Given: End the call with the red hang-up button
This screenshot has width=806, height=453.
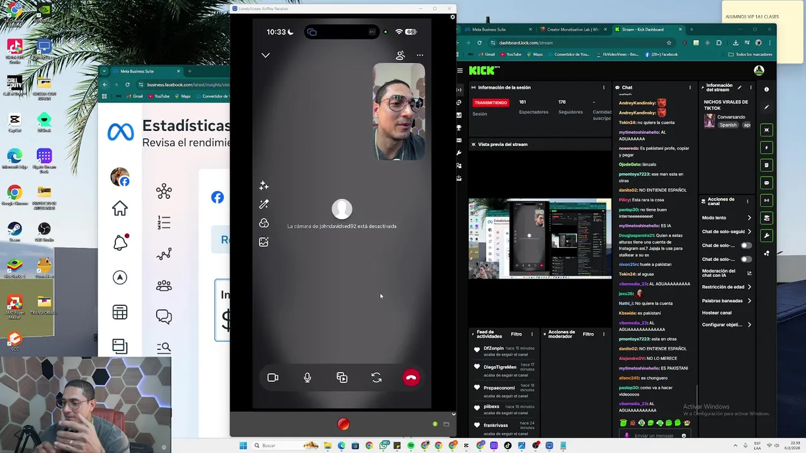Looking at the screenshot, I should tap(411, 377).
